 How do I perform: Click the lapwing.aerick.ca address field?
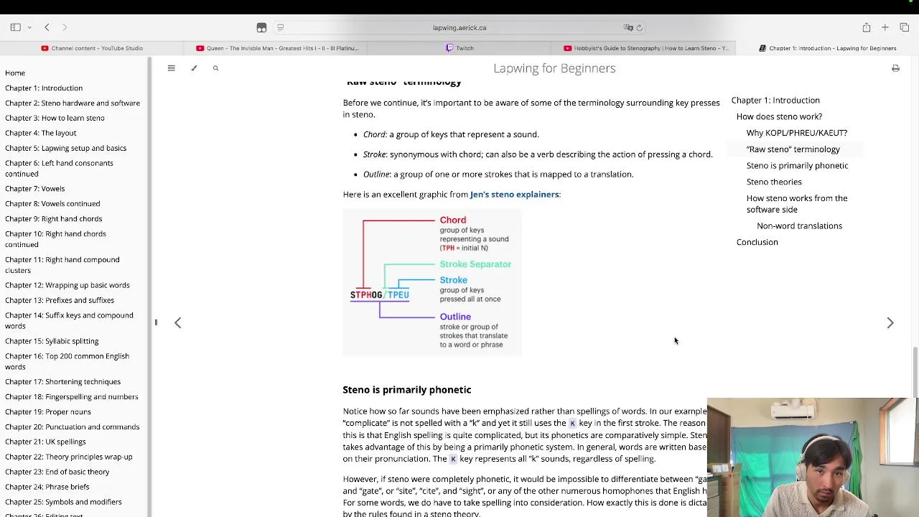click(x=459, y=27)
